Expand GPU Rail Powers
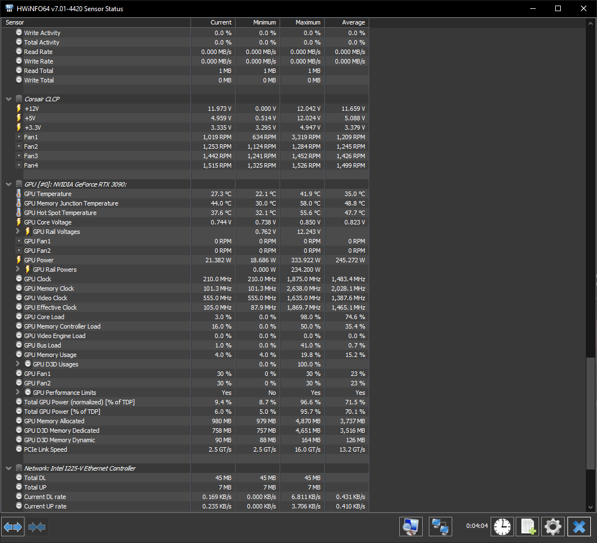597x543 pixels. 18,269
